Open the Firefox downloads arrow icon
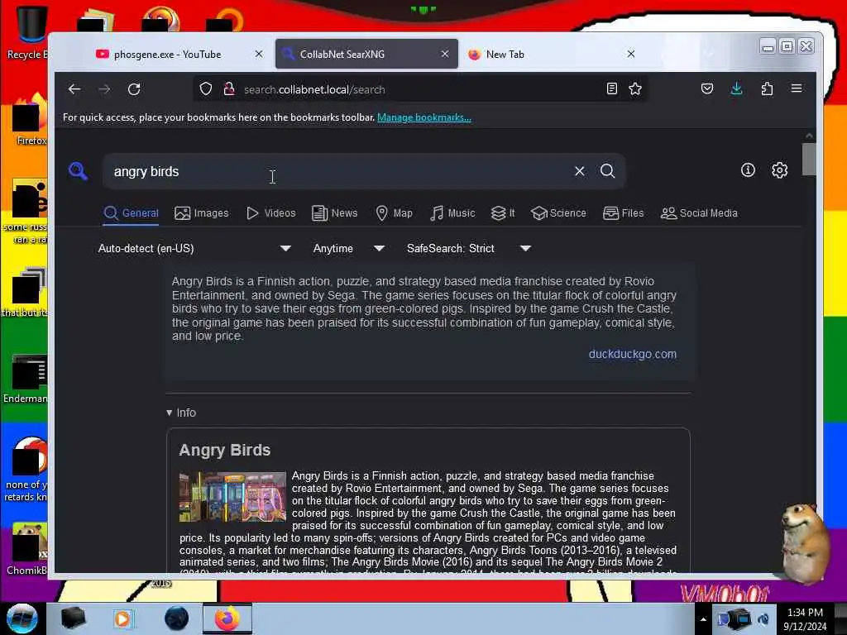The image size is (847, 635). 736,89
